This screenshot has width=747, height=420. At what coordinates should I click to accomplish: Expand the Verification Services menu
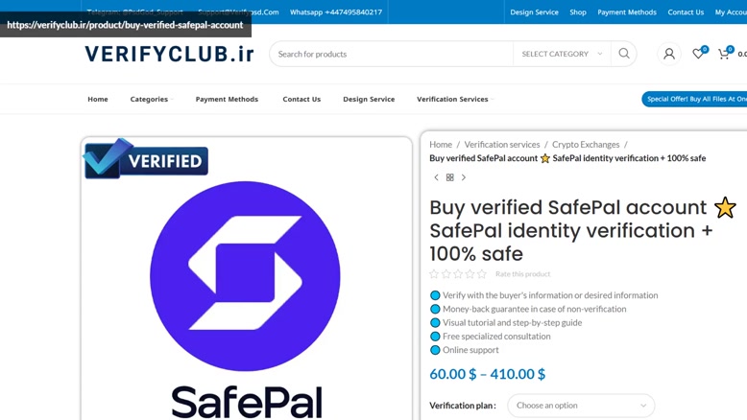(452, 100)
